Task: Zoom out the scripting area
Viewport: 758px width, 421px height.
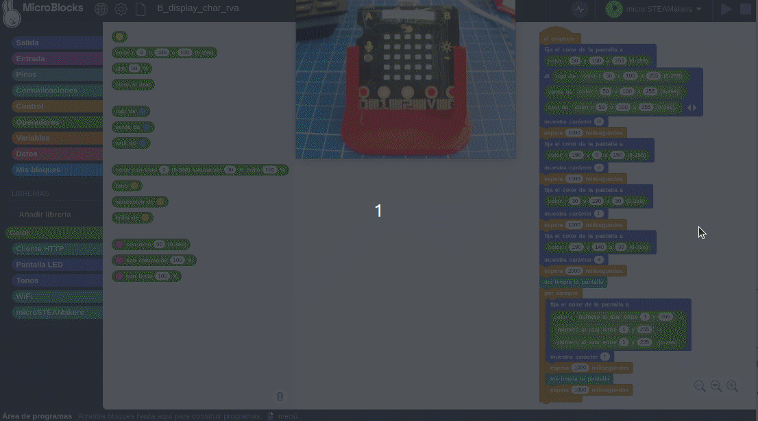Action: coord(700,385)
